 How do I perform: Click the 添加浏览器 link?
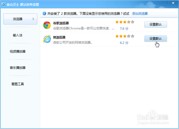(x=140, y=14)
